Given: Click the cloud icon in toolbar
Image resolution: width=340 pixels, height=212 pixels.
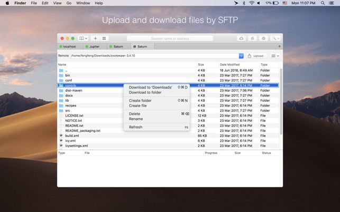Looking at the screenshot, I should 241,38.
